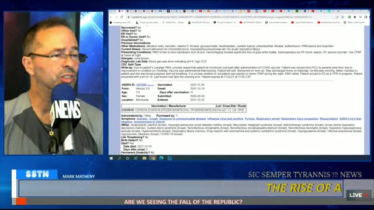The width and height of the screenshot is (374, 210).
Task: Click the small history link beside VAERS ID
Action: (151, 85)
